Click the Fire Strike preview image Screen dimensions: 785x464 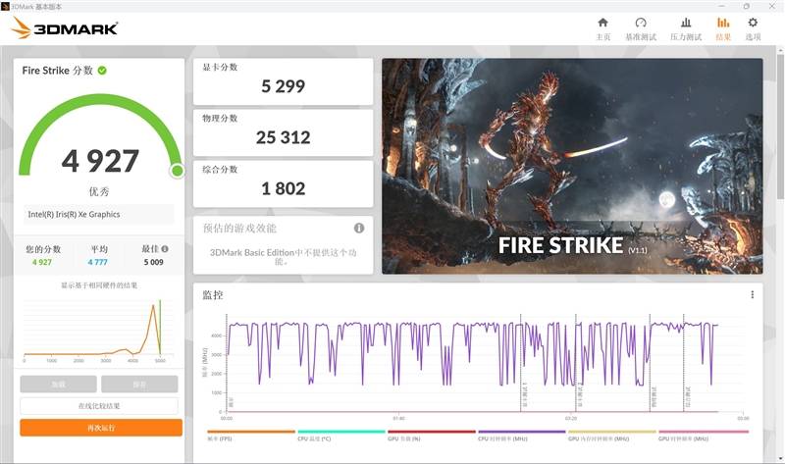tap(571, 166)
